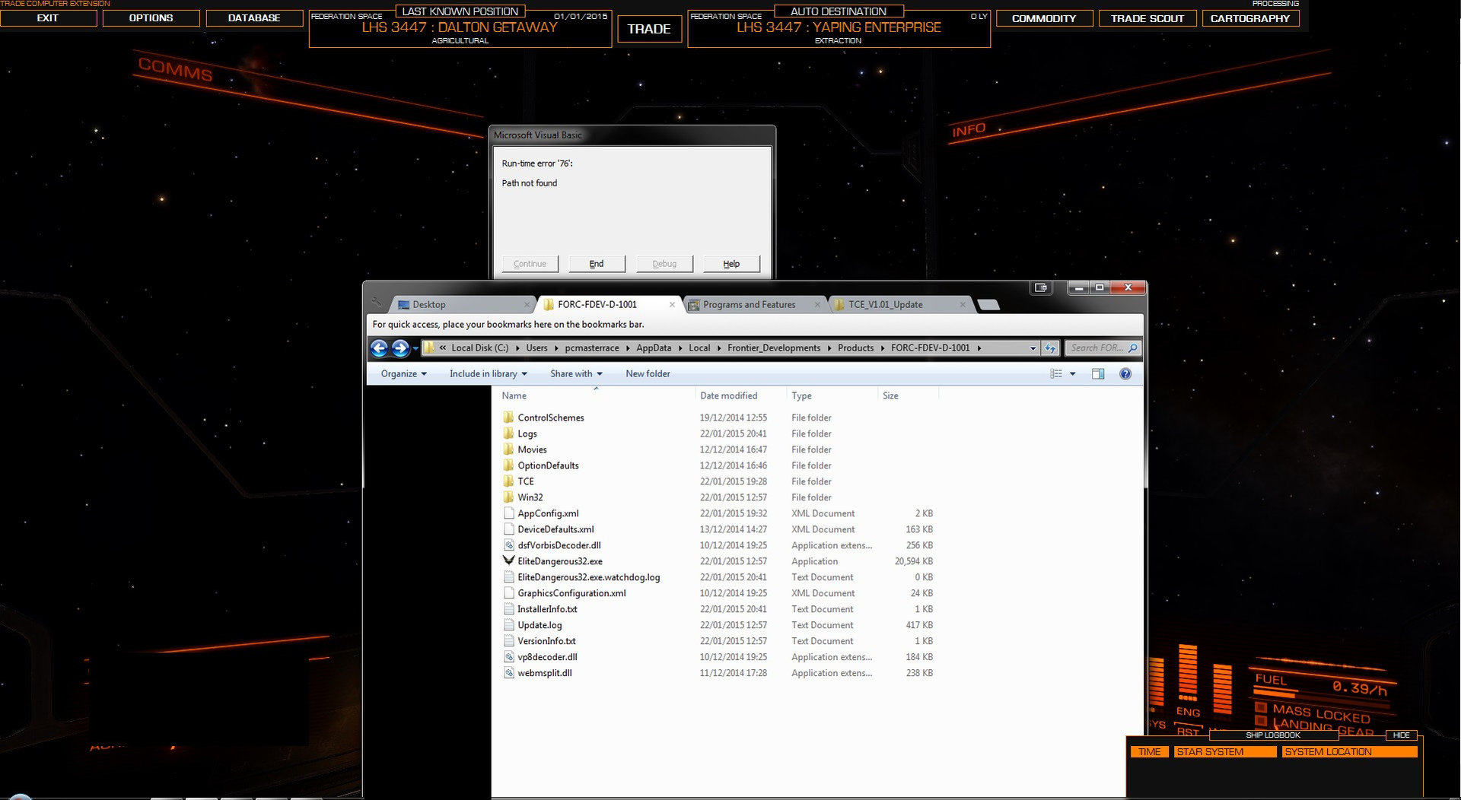Viewport: 1461px width, 800px height.
Task: Click the New folder button
Action: [x=648, y=373]
